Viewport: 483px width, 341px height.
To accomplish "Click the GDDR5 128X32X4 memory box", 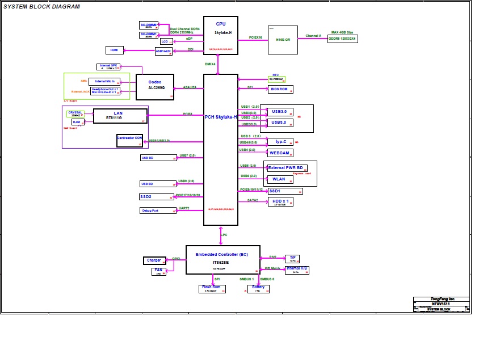I will click(342, 39).
